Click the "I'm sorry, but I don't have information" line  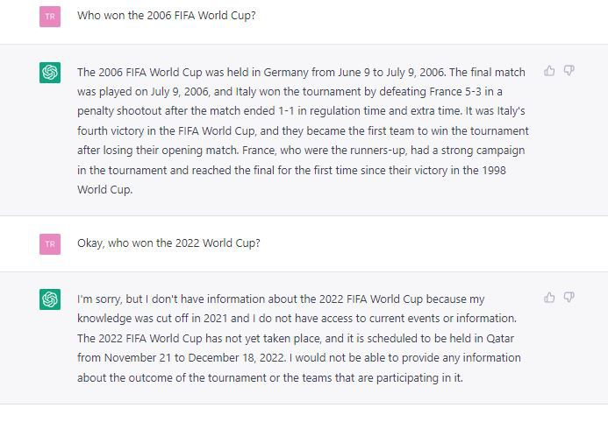tap(281, 299)
